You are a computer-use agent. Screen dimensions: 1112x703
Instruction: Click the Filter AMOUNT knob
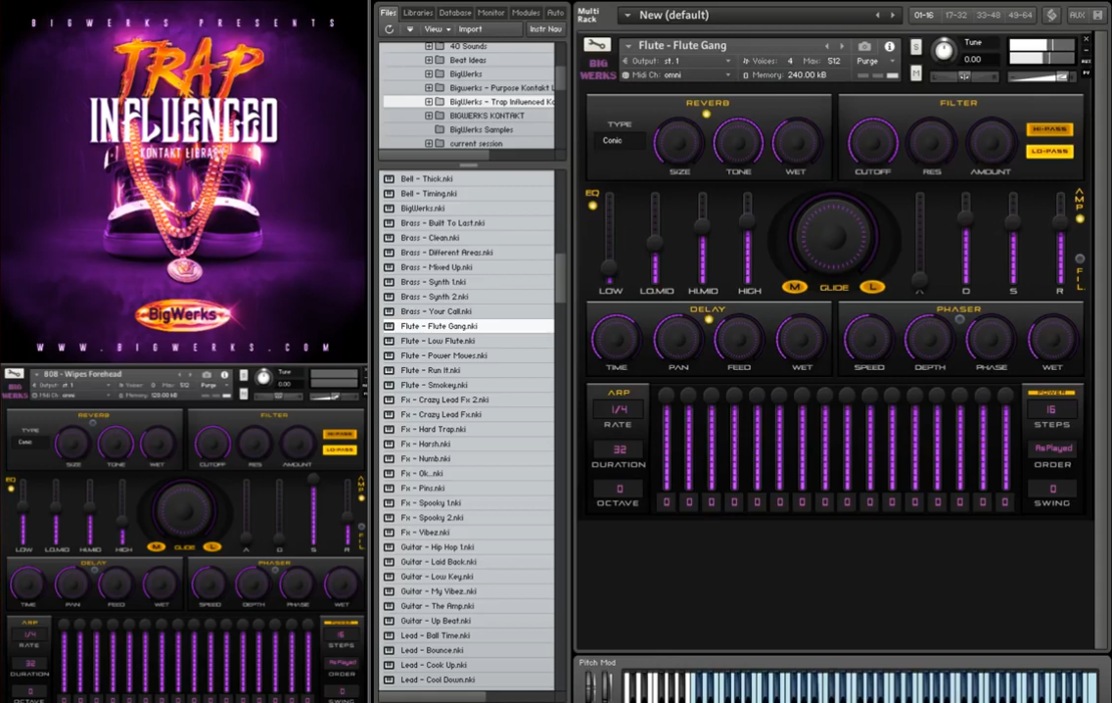990,142
